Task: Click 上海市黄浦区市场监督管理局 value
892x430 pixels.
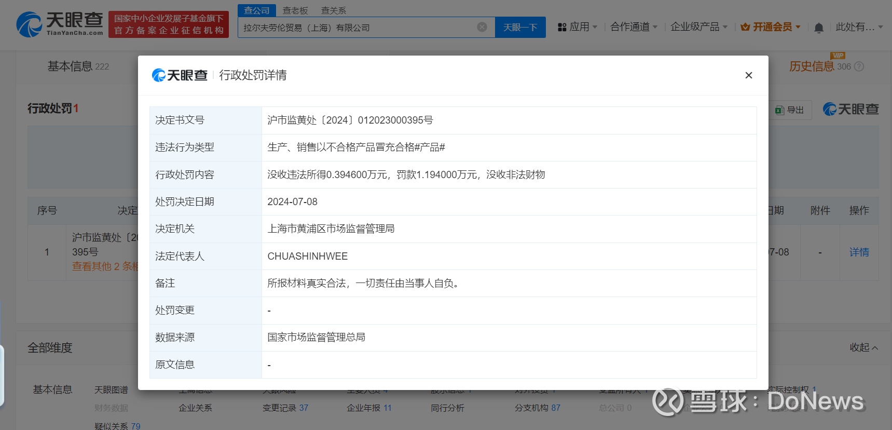Action: [x=331, y=229]
